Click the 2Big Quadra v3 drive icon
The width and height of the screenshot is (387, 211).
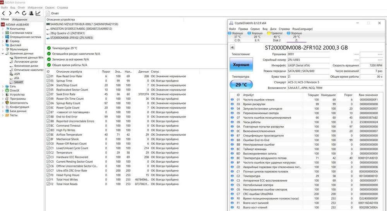pos(48,33)
